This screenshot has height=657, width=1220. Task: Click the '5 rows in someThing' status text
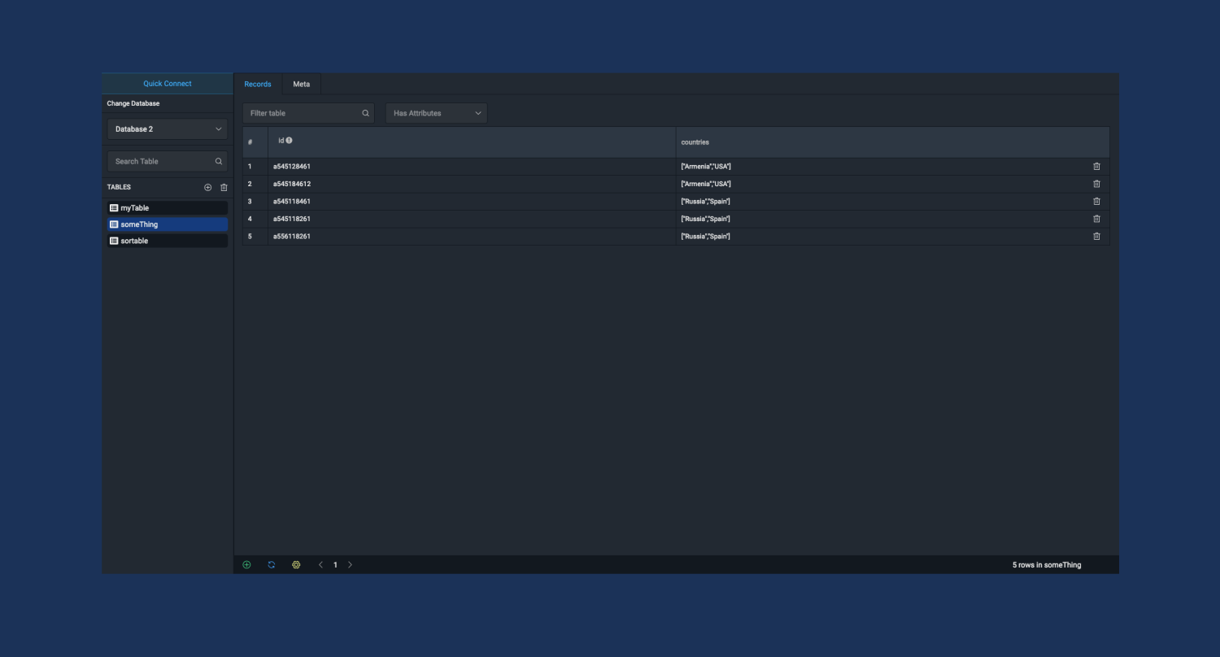[1047, 564]
